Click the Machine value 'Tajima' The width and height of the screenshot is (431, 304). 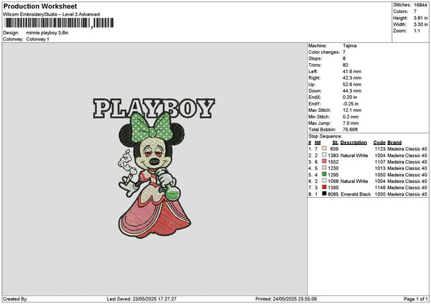350,46
